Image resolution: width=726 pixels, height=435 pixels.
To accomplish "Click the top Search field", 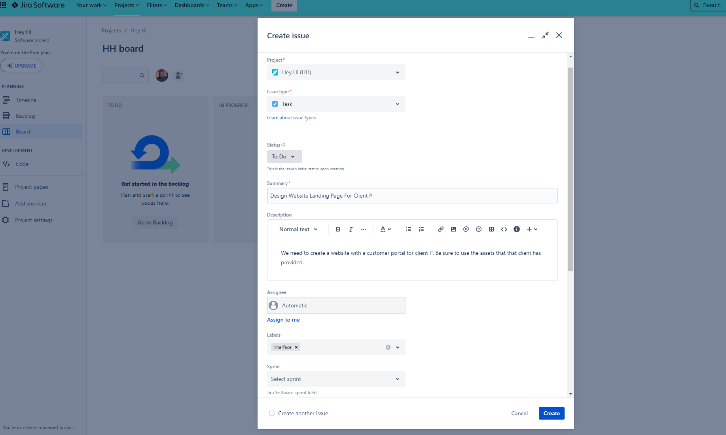I will click(x=708, y=5).
